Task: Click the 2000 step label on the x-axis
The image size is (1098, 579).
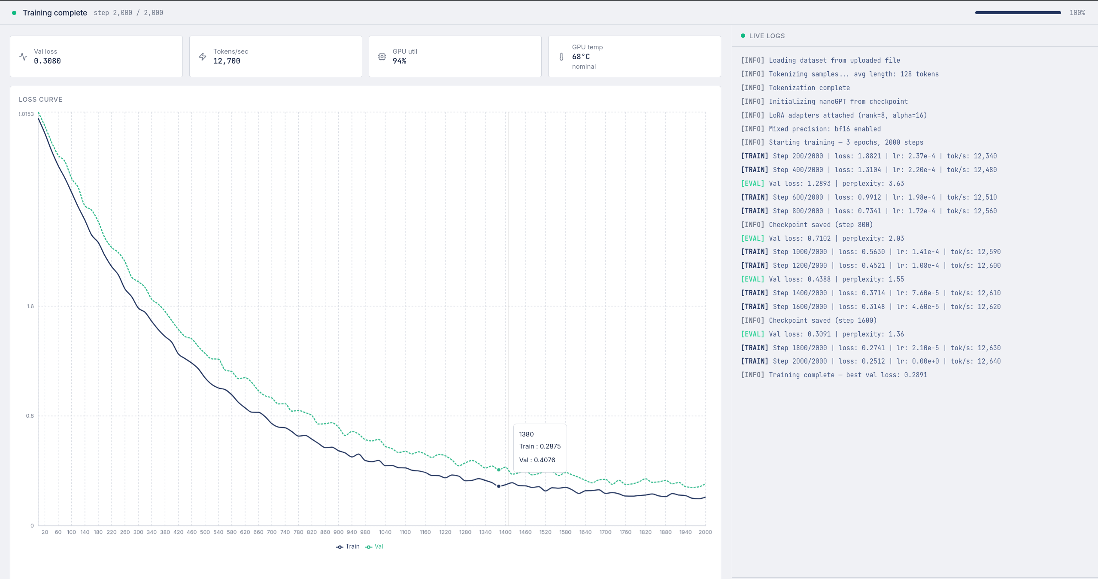Action: coord(705,532)
